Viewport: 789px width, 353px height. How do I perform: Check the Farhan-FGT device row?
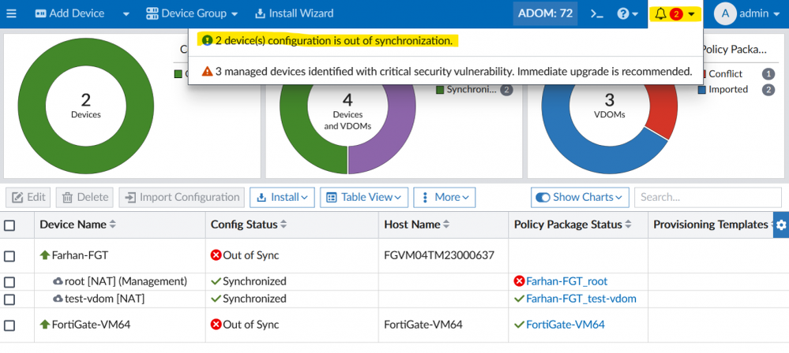(x=9, y=255)
